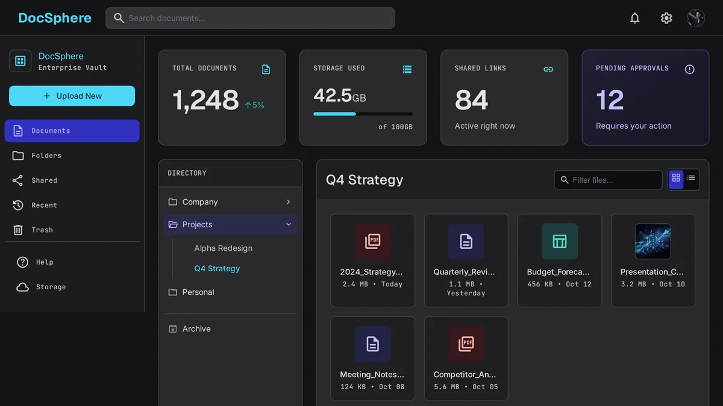
Task: Click the Upload New button
Action: point(72,96)
